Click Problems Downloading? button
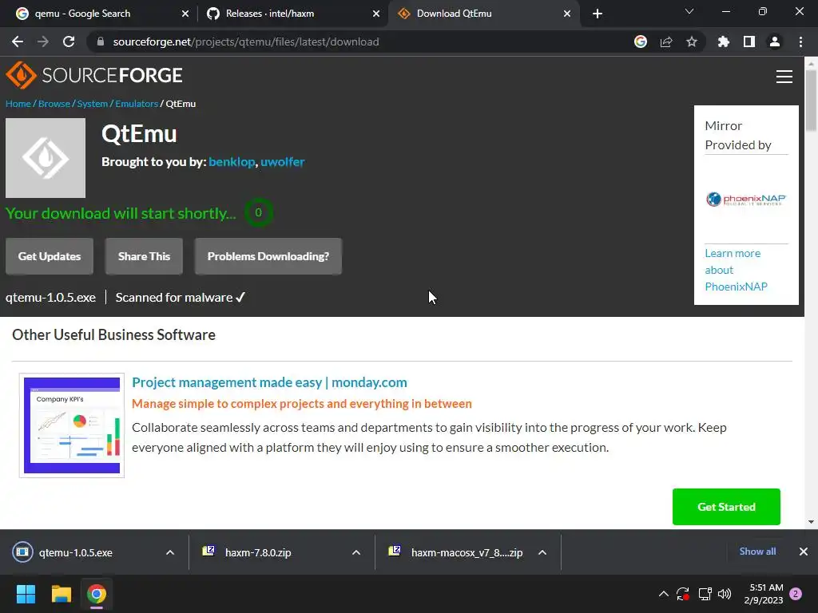Viewport: 818px width, 613px height. click(x=268, y=256)
